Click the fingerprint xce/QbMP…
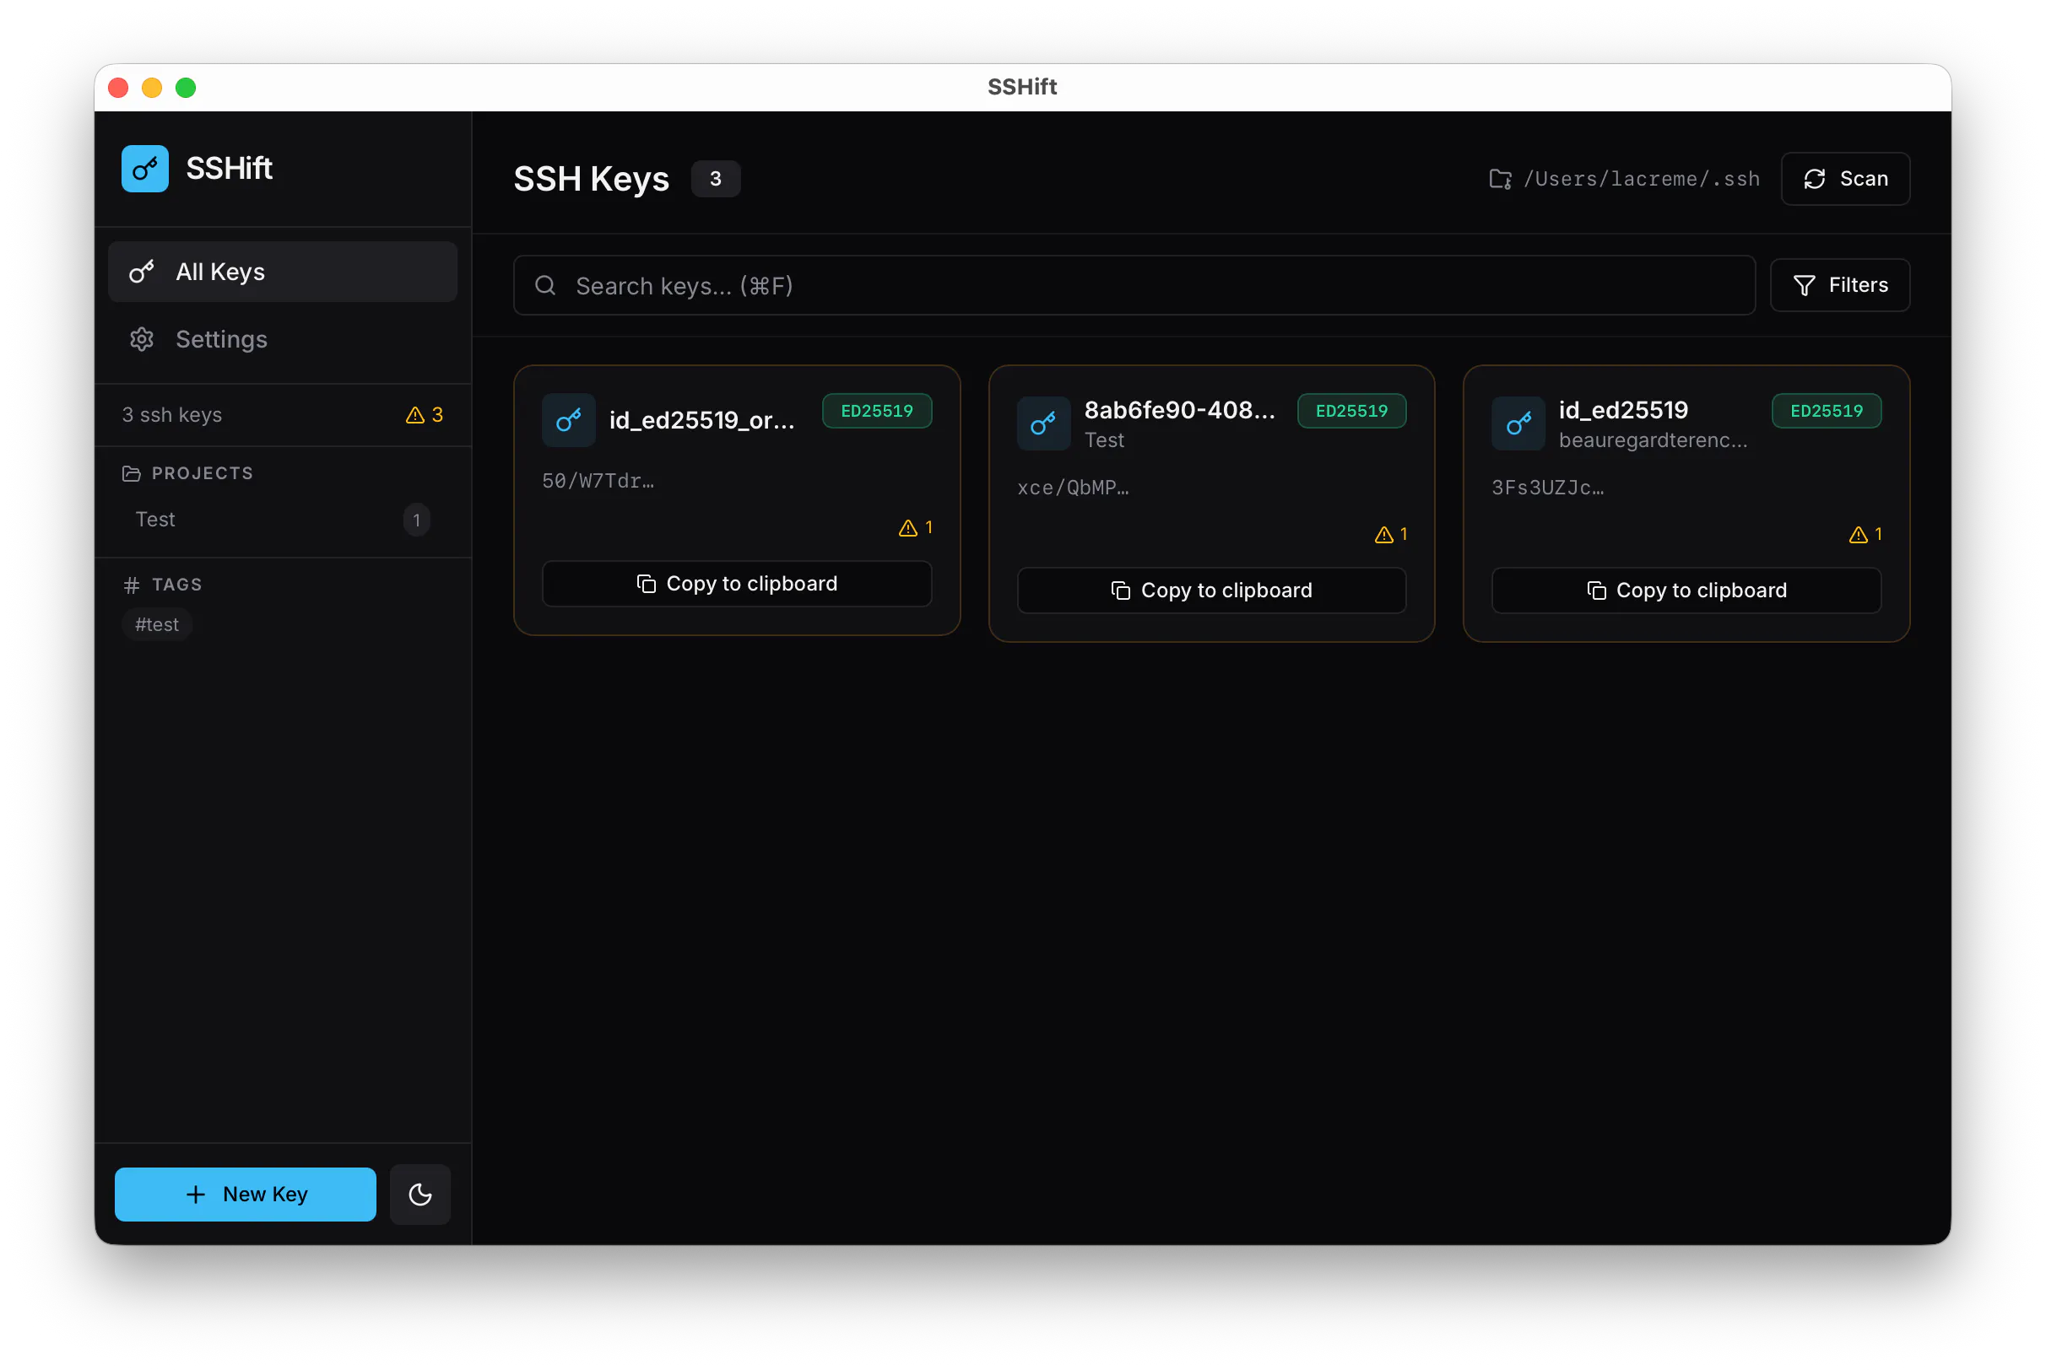This screenshot has width=2046, height=1370. (x=1073, y=488)
